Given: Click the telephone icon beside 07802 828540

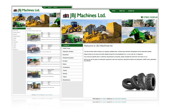Looking at the screenshot, I should click(x=142, y=17).
